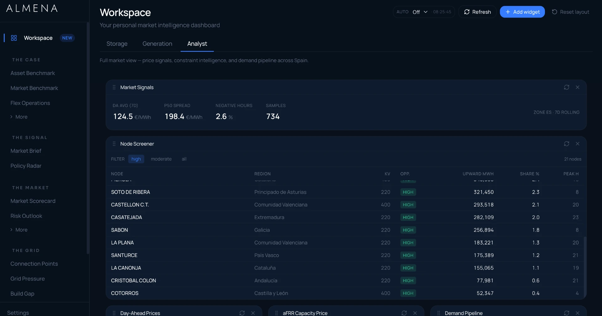Select the CASATEJADA node row
602x316 pixels.
[345, 217]
